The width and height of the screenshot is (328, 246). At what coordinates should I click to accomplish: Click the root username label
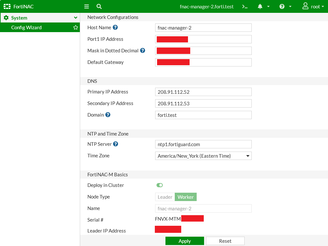click(x=315, y=7)
